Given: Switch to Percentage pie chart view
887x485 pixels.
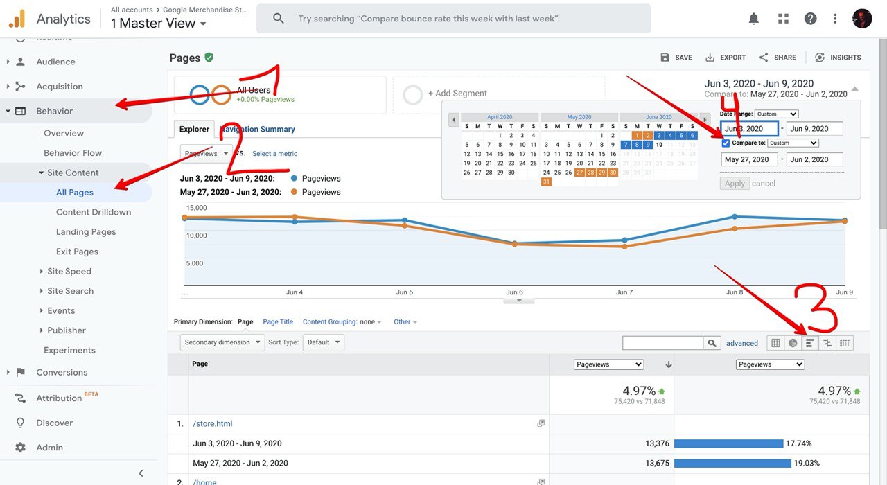Looking at the screenshot, I should pos(793,343).
